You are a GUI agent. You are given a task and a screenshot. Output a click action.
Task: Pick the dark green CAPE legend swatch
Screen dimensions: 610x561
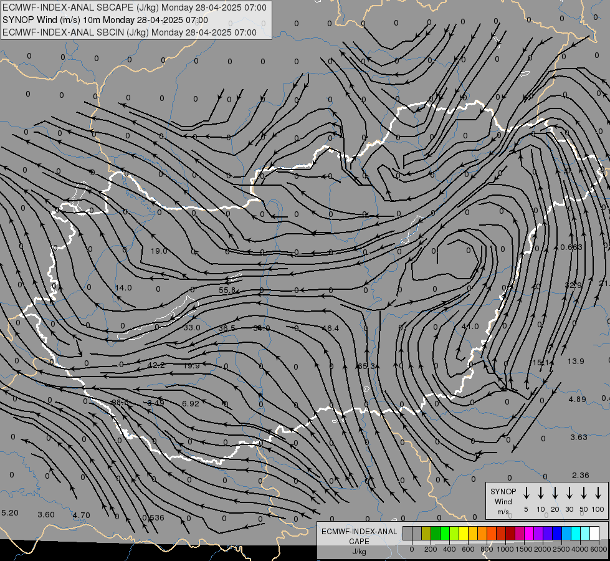[436, 533]
